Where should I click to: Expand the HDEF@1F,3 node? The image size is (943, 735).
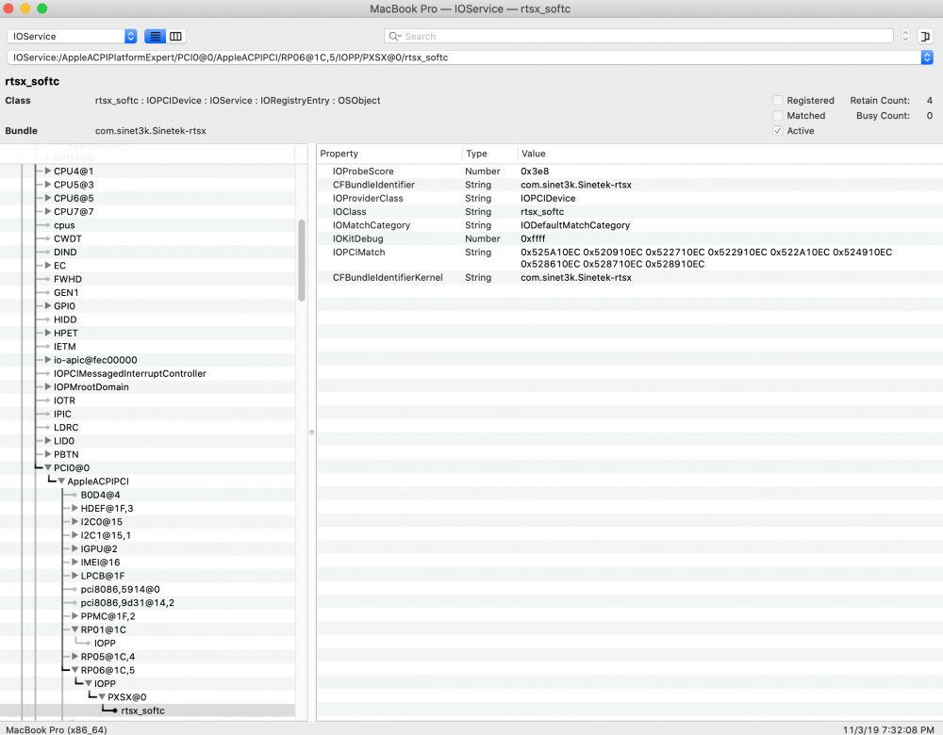(x=74, y=509)
